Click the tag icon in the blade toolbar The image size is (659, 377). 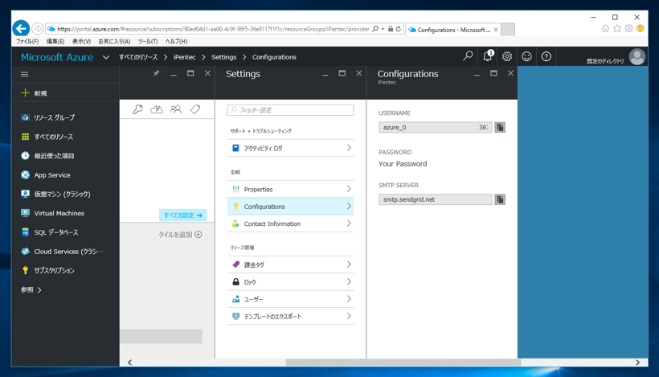[x=195, y=109]
